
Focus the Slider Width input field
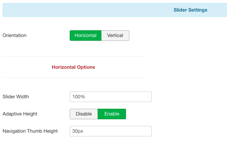[111, 97]
